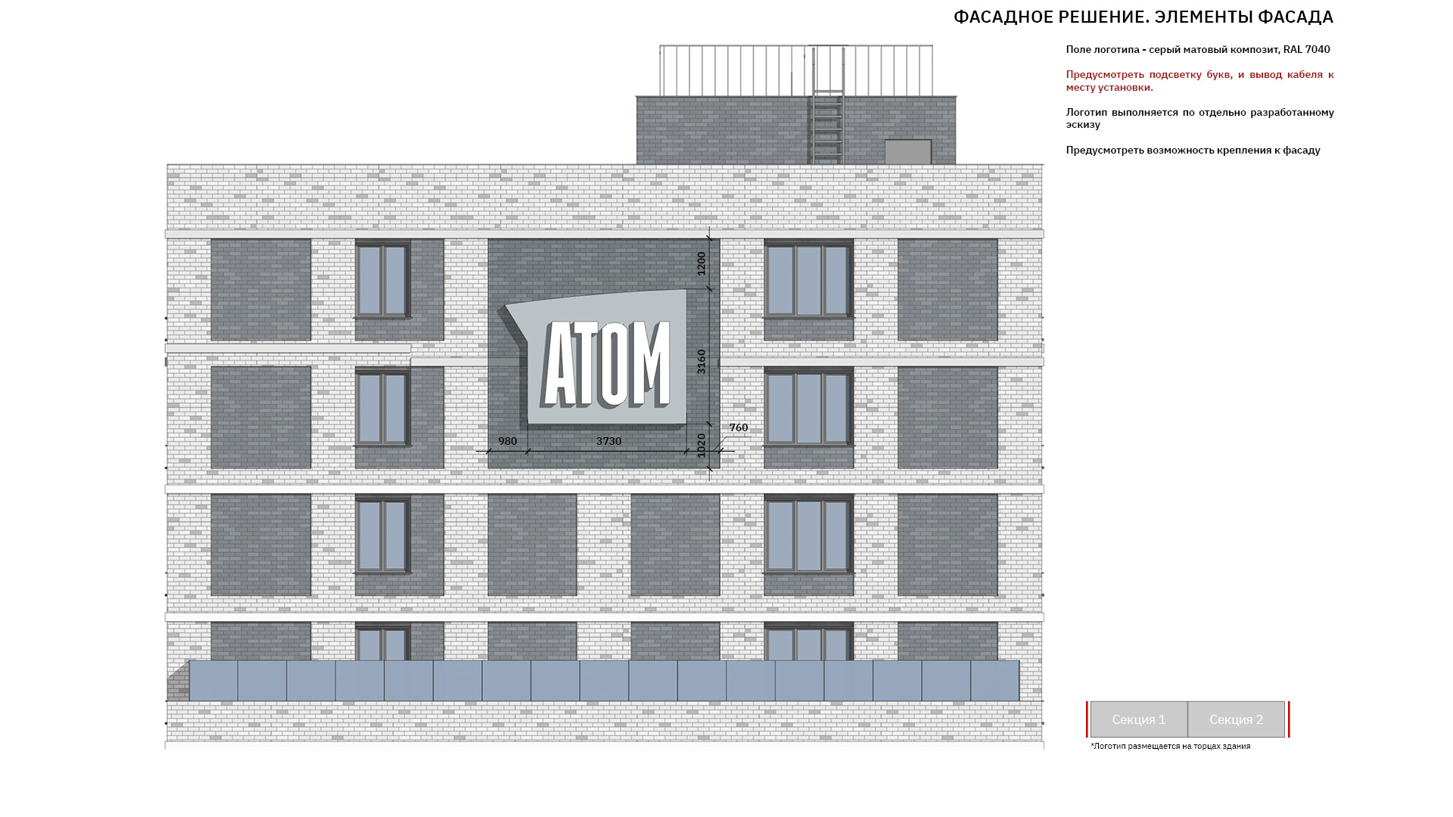This screenshot has width=1453, height=817.
Task: Select the Секция 2 box
Action: pos(1236,719)
